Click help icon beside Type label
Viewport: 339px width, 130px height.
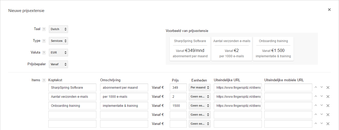[44, 41]
